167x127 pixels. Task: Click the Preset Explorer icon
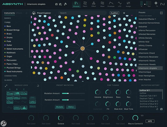tap(34, 13)
